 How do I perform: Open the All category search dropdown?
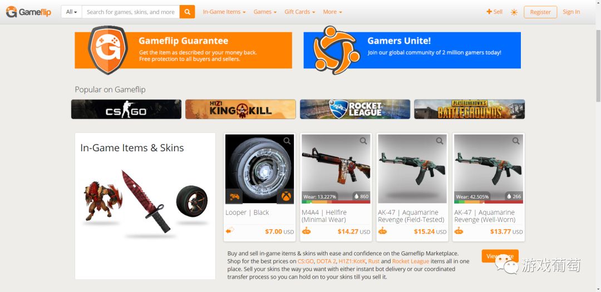pyautogui.click(x=72, y=12)
